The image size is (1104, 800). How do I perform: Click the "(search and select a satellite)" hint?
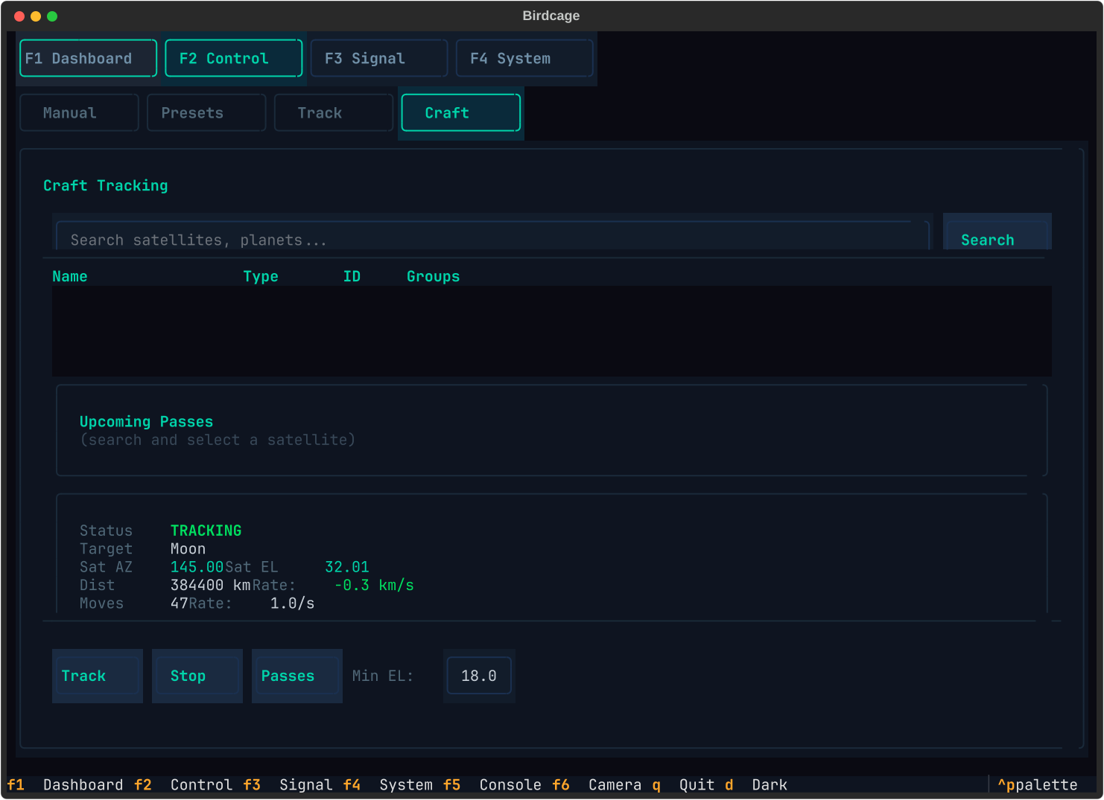coord(218,440)
